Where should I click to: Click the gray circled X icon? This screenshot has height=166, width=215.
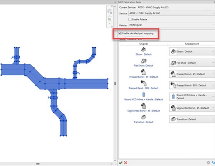(208, 163)
